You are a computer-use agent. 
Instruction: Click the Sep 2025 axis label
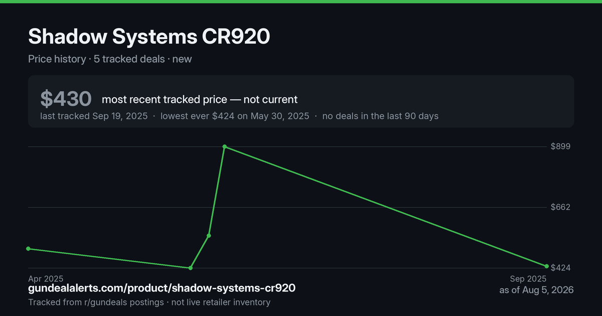(x=528, y=278)
